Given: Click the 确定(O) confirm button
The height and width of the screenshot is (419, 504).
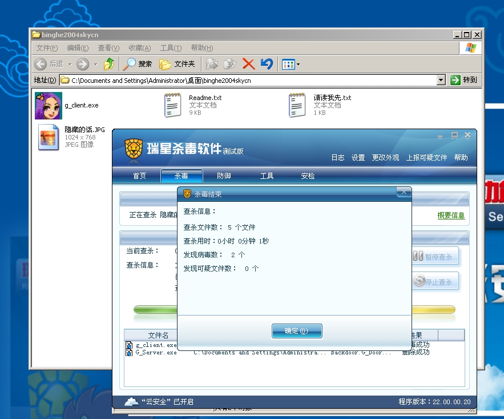Looking at the screenshot, I should coord(297,331).
